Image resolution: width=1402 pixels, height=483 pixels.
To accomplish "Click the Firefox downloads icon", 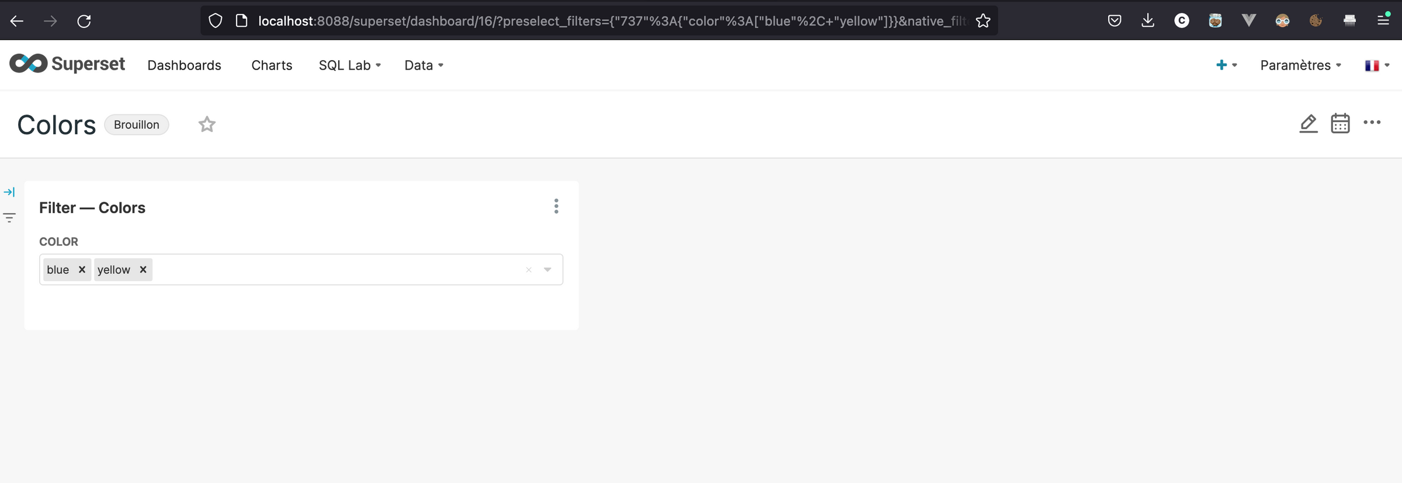I will 1148,20.
